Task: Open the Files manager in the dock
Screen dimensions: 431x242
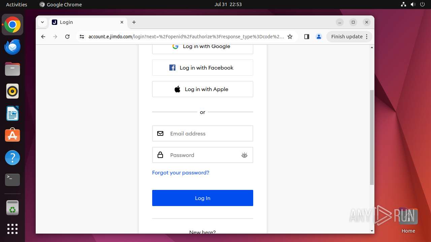Action: tap(12, 69)
